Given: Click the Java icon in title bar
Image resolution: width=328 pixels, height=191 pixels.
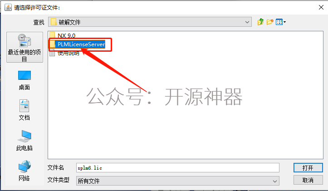Looking at the screenshot, I should pyautogui.click(x=8, y=8).
